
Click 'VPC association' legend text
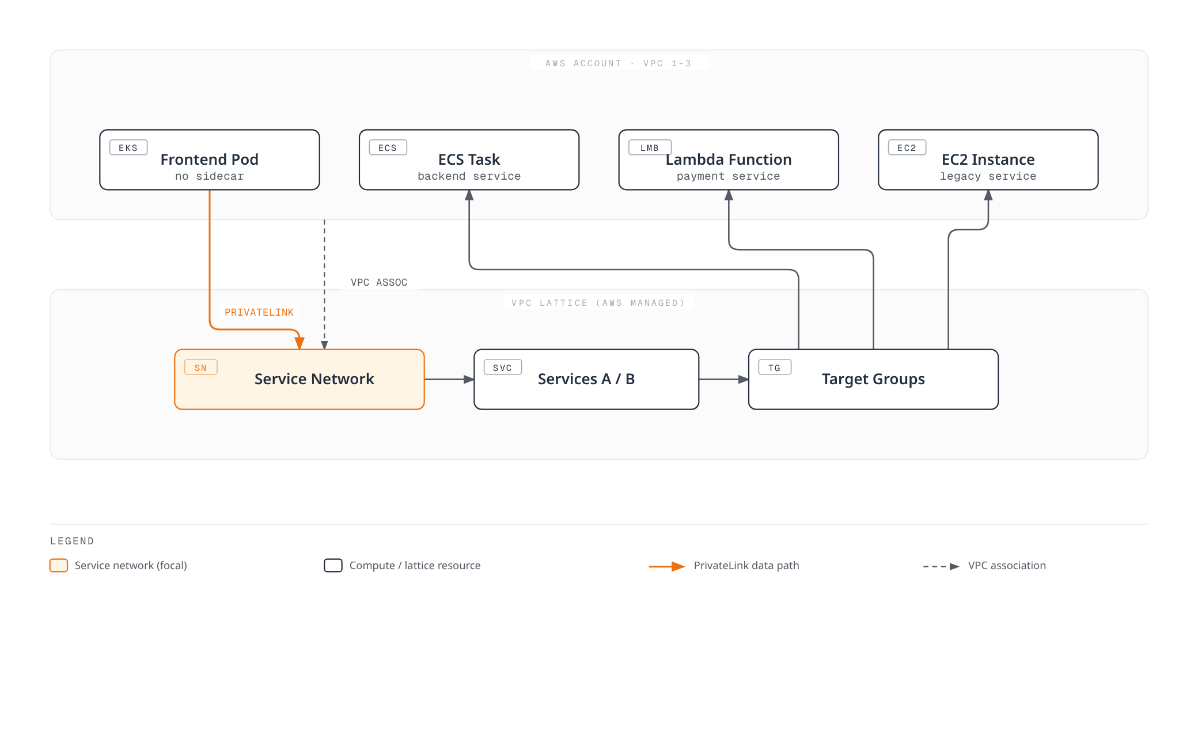(x=1007, y=566)
